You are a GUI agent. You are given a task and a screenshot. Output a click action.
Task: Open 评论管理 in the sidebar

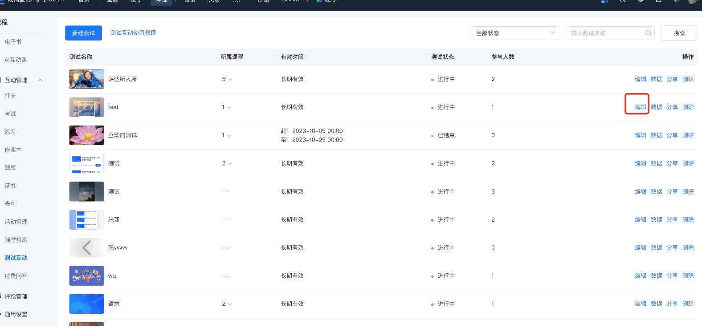[16, 296]
